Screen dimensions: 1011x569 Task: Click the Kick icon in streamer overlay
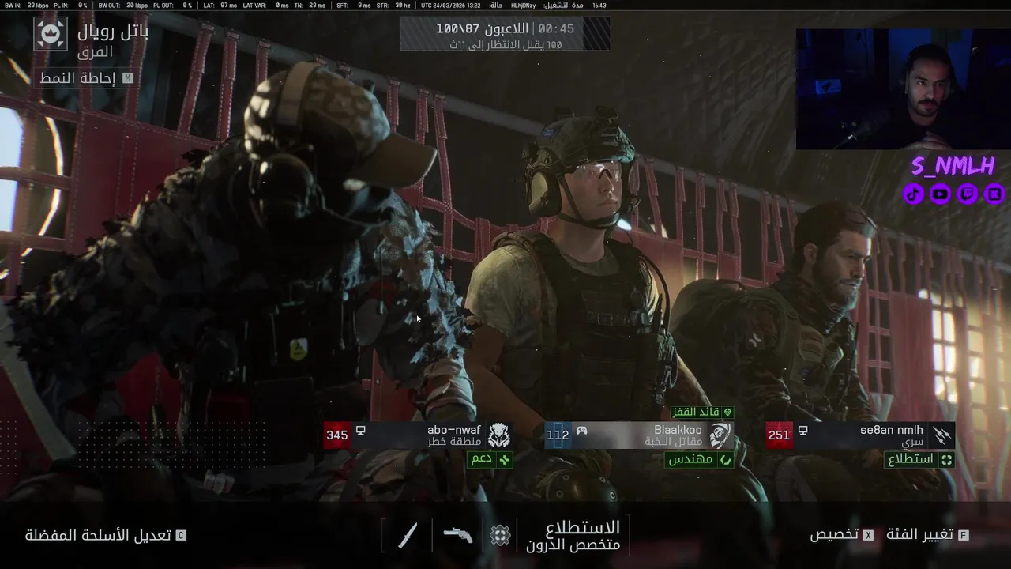click(994, 194)
